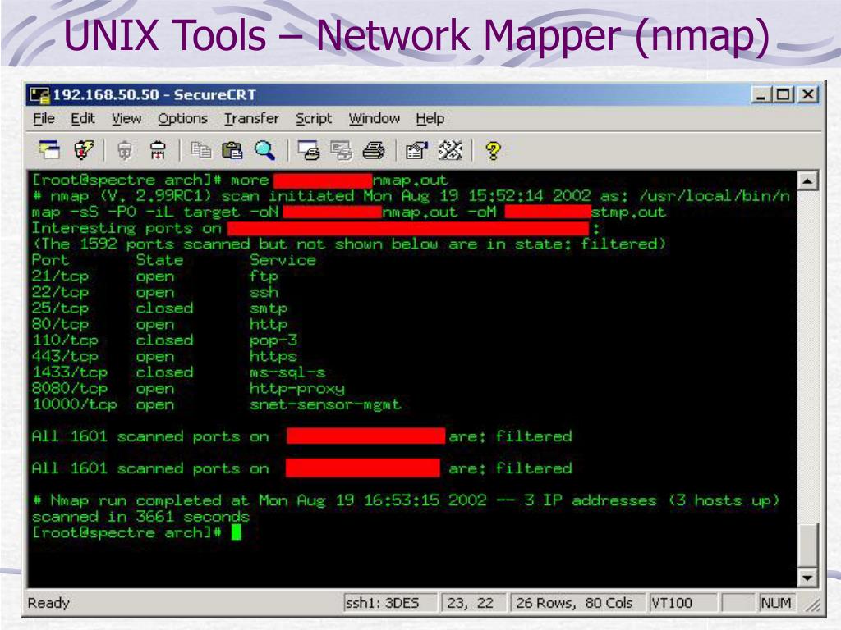Image resolution: width=841 pixels, height=630 pixels.
Task: Click the Paste clipboard icon
Action: (x=232, y=151)
